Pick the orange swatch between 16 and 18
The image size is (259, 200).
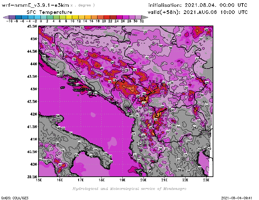point(94,17)
